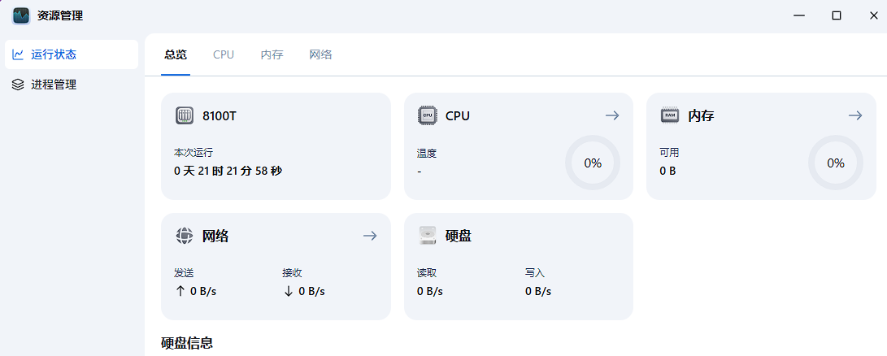
Task: Open CPU details via arrow
Action: pyautogui.click(x=612, y=115)
